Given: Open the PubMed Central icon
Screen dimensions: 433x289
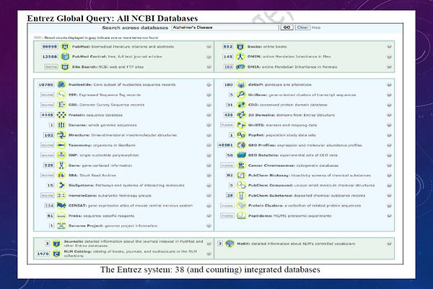Looking at the screenshot, I should coord(65,56).
